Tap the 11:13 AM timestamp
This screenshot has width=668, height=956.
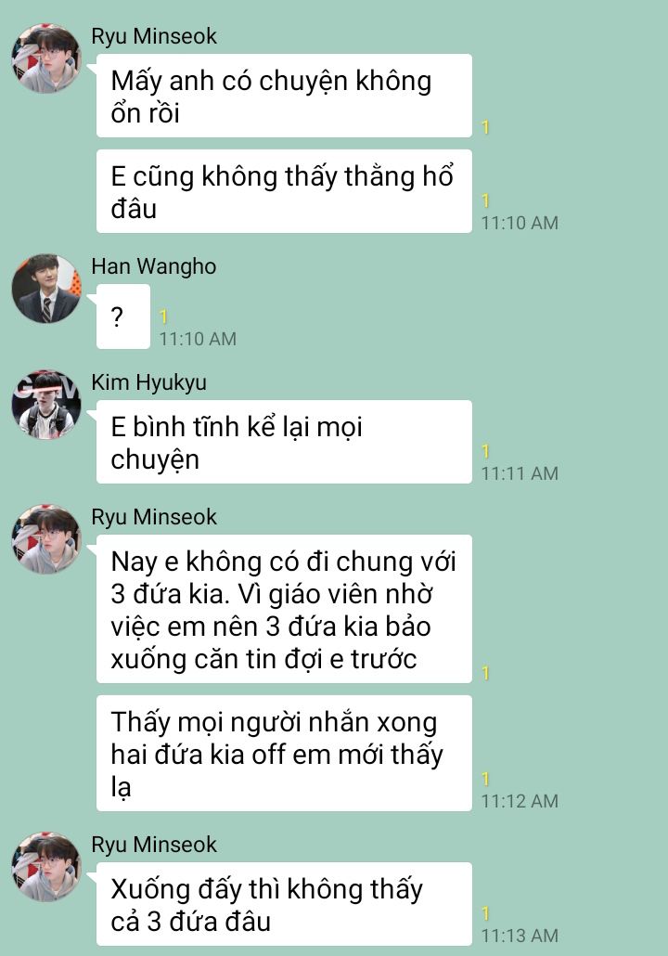520,936
